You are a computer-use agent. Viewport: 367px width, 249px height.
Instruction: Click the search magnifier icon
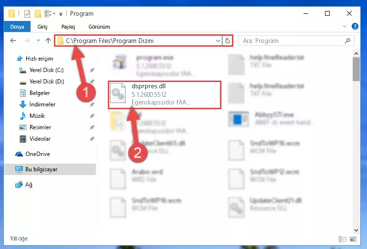pyautogui.click(x=347, y=41)
